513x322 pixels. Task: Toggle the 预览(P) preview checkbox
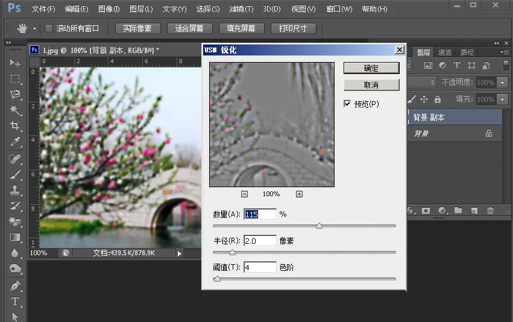coord(347,104)
